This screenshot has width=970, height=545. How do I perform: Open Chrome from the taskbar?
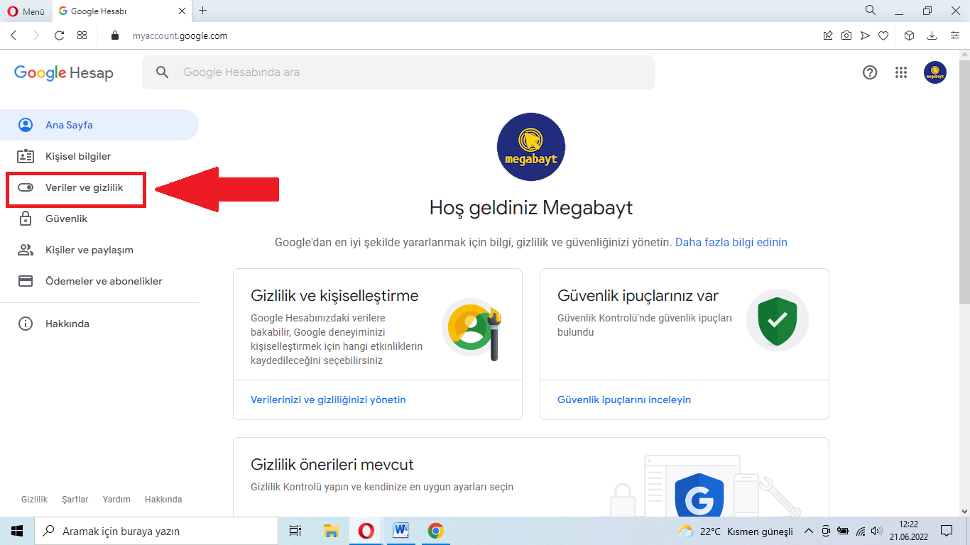pyautogui.click(x=435, y=531)
